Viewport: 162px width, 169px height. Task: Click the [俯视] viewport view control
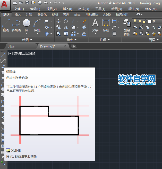point(17,54)
